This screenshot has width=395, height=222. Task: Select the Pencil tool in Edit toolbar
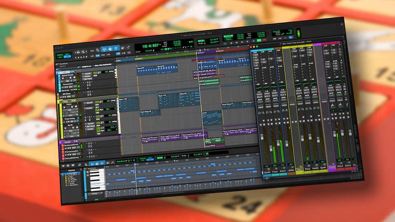128,48
